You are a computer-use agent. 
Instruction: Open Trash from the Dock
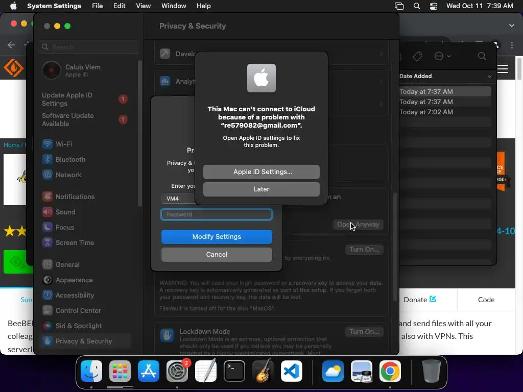click(x=431, y=371)
